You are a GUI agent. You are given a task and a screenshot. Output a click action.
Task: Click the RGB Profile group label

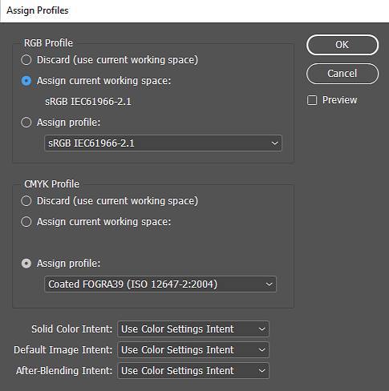pos(48,43)
